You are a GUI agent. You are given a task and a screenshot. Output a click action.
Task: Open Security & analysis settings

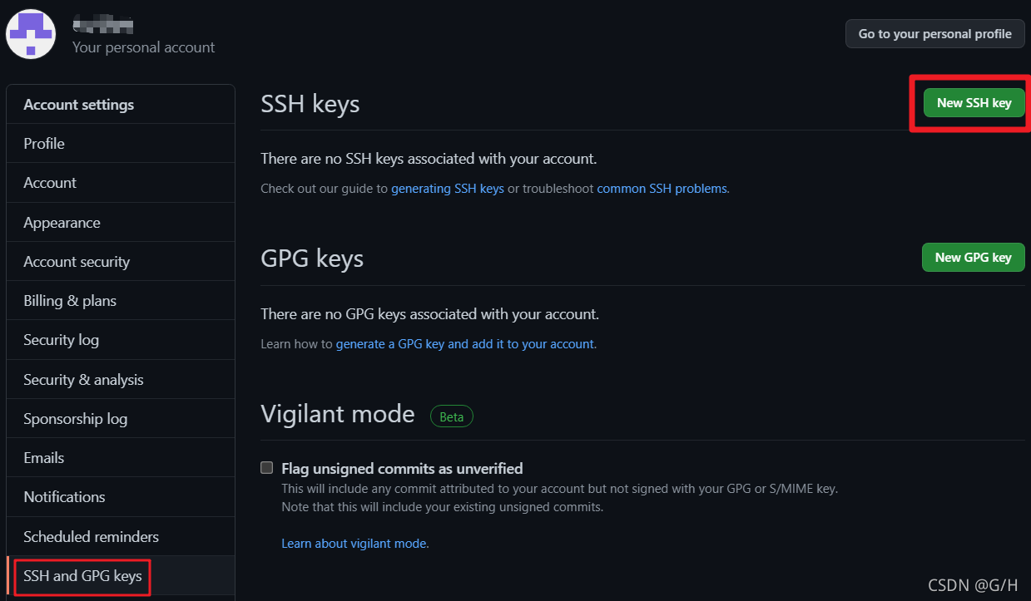pyautogui.click(x=83, y=380)
